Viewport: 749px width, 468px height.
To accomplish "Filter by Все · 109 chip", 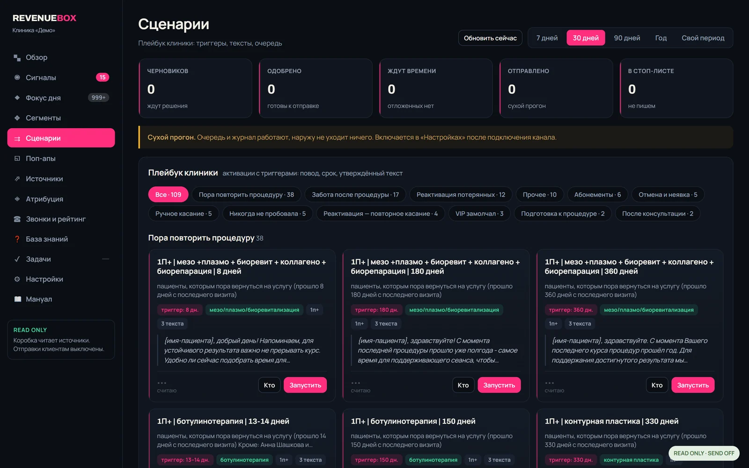I will click(168, 195).
